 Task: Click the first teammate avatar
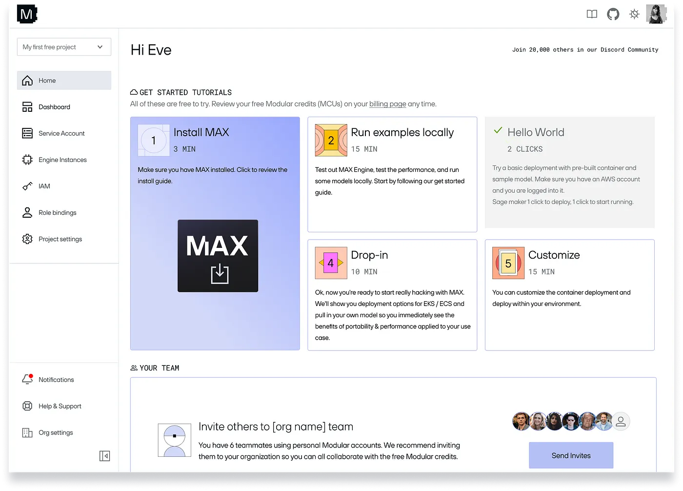point(522,421)
